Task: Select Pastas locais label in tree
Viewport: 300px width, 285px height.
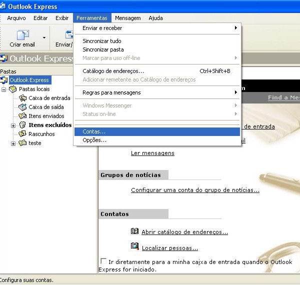Action: 34,89
